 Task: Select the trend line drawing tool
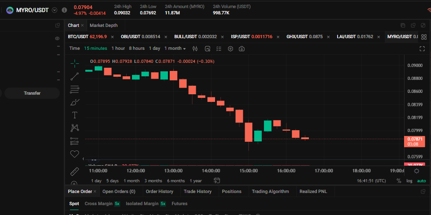pos(75,76)
